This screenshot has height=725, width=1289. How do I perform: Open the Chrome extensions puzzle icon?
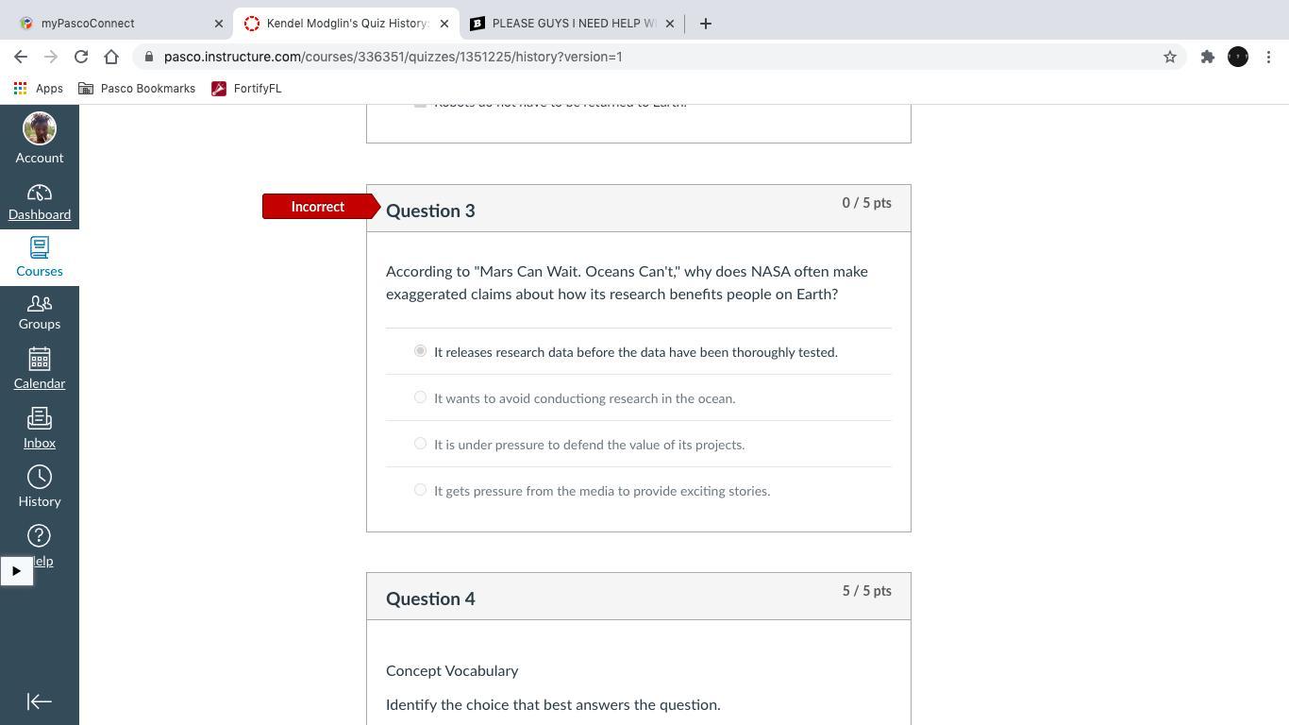click(1207, 57)
